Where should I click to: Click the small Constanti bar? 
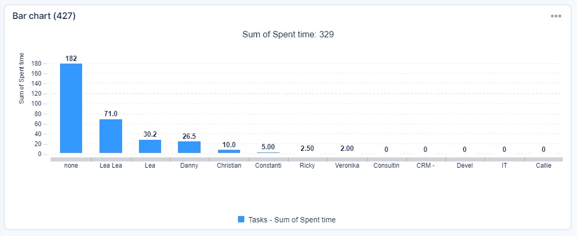point(268,152)
